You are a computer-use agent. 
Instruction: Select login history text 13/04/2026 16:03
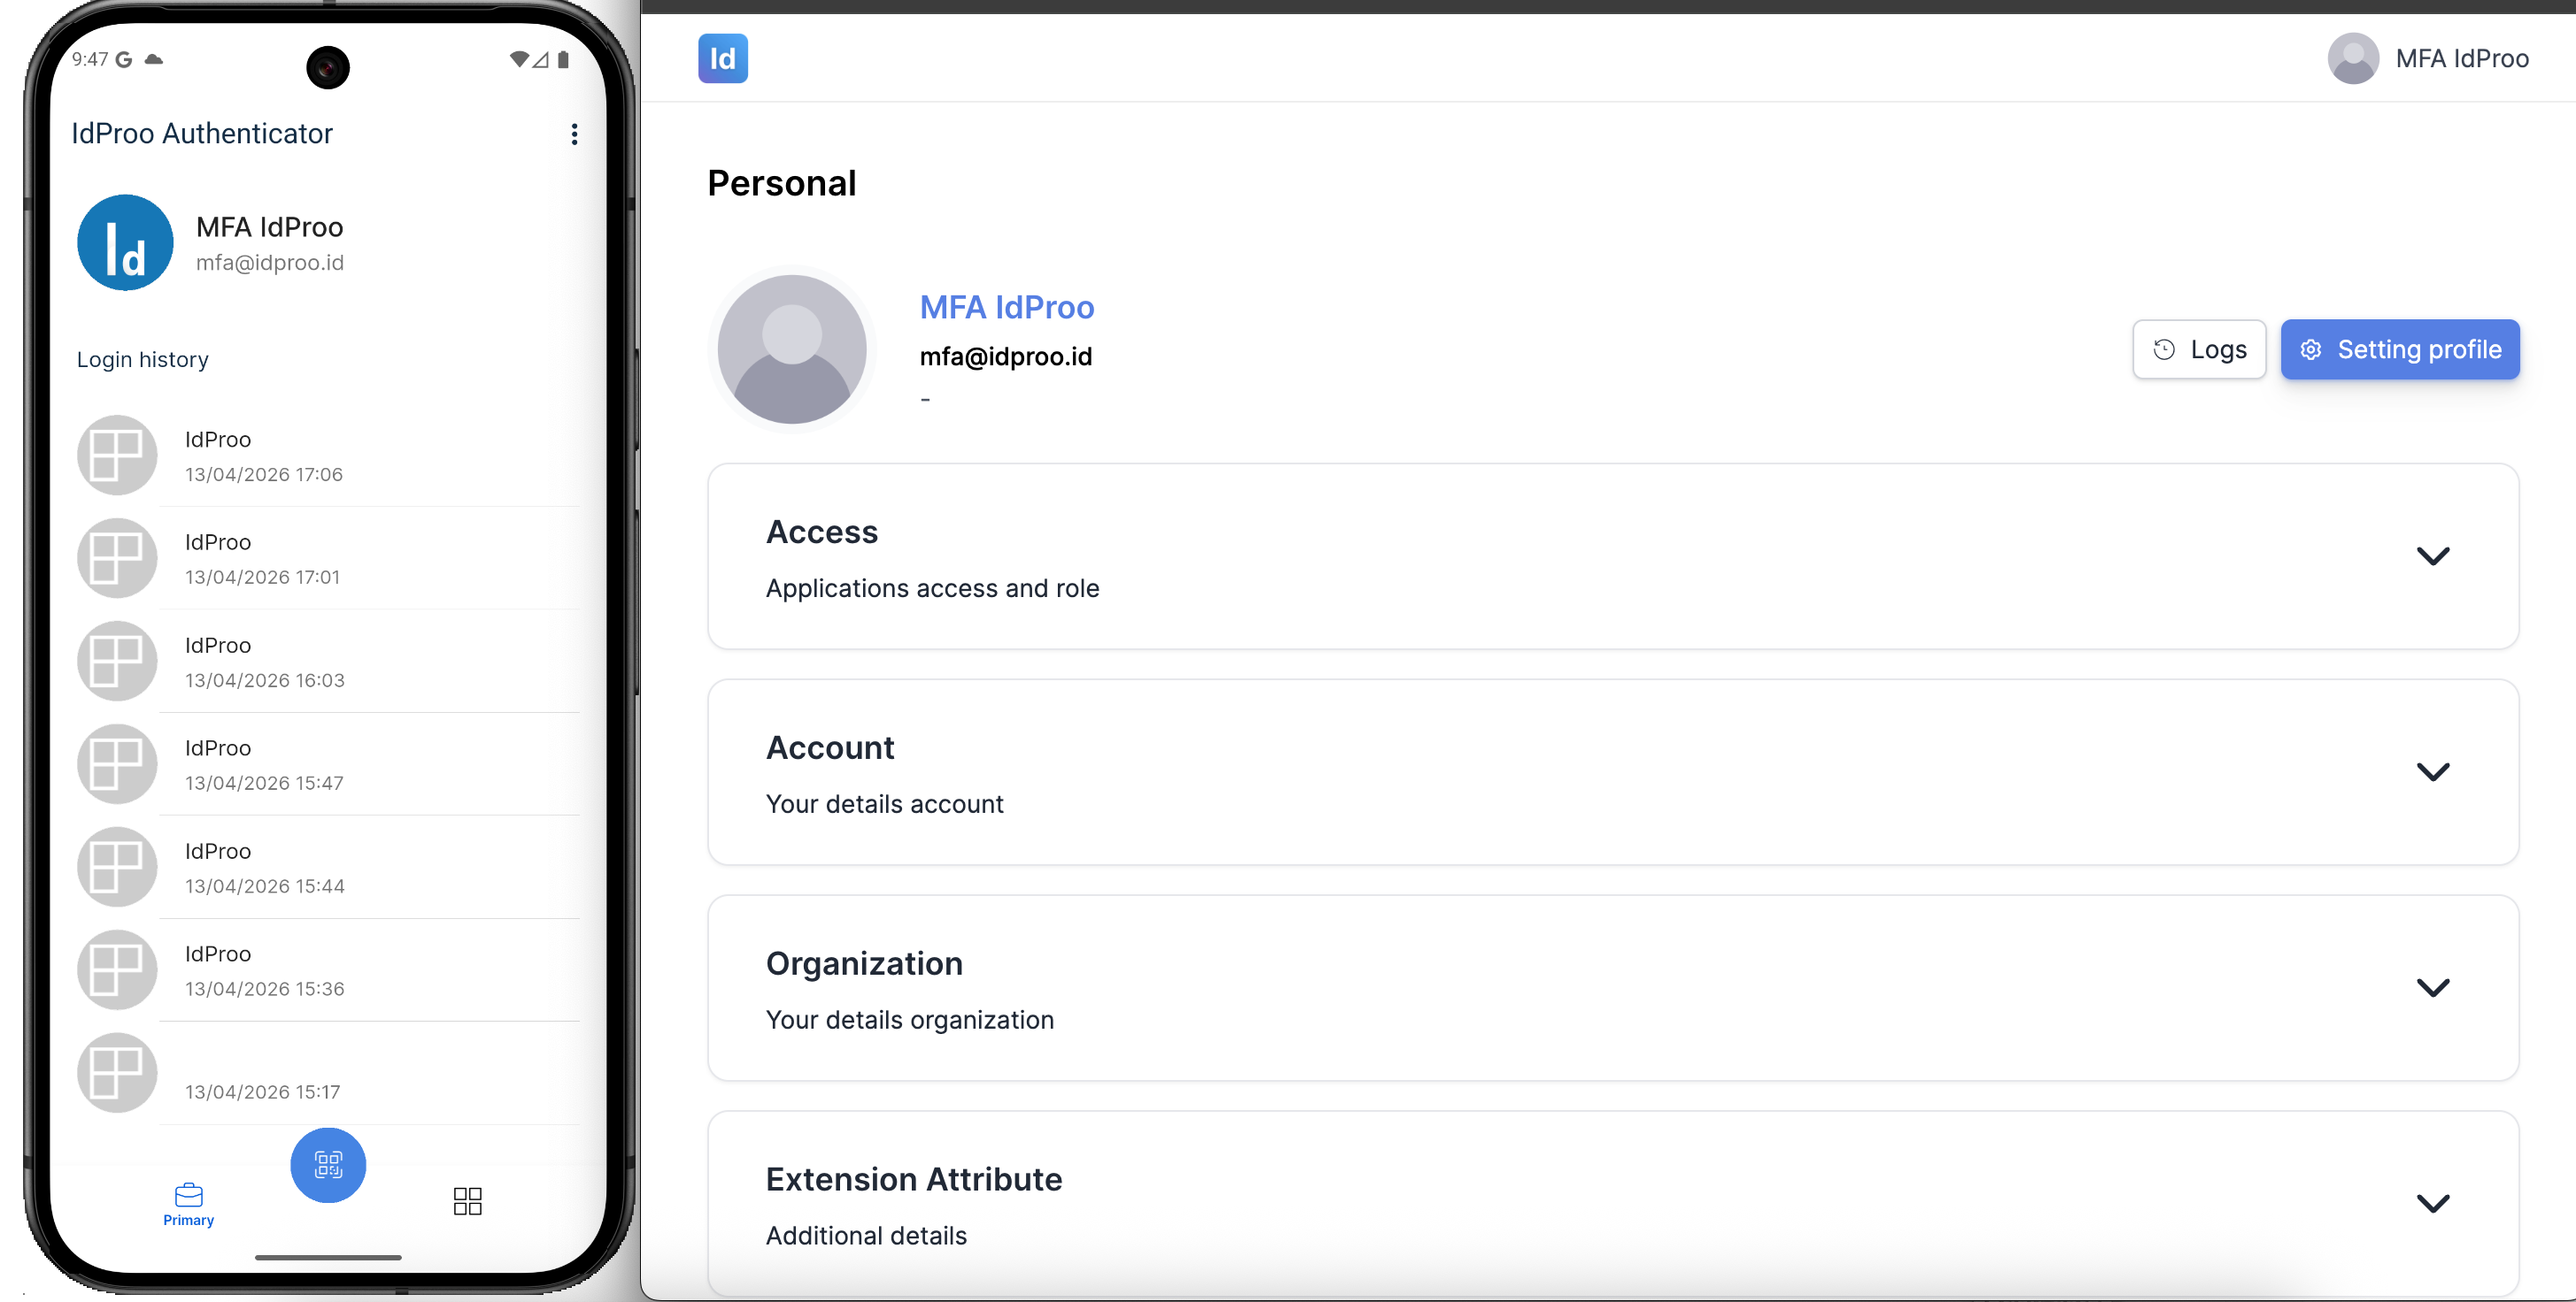tap(264, 680)
